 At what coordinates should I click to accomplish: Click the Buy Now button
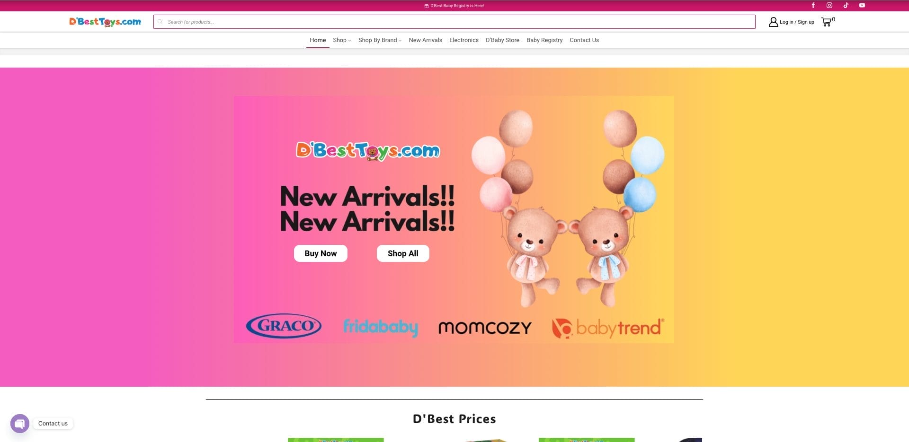coord(321,253)
